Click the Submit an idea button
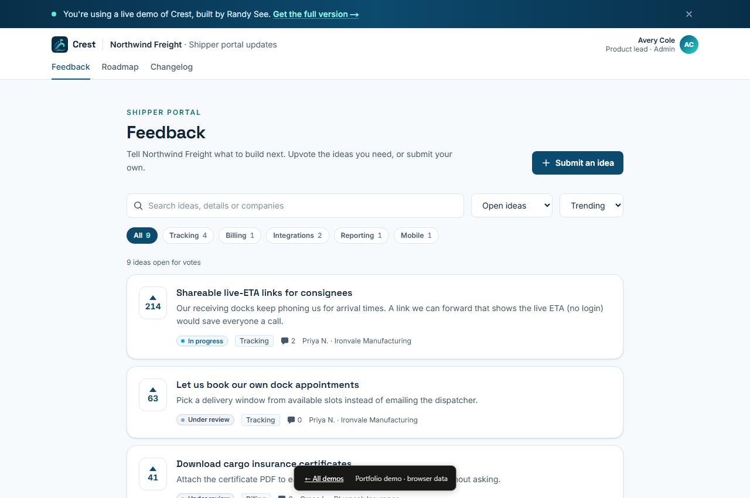Image resolution: width=750 pixels, height=498 pixels. 578,163
